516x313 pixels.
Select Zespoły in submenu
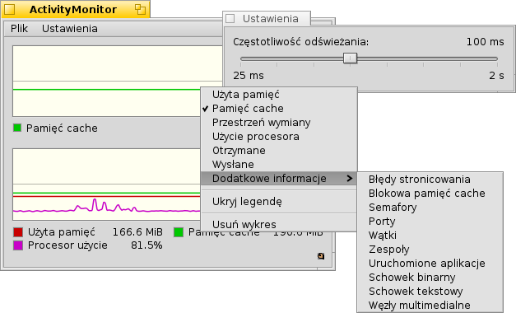pyautogui.click(x=430, y=250)
